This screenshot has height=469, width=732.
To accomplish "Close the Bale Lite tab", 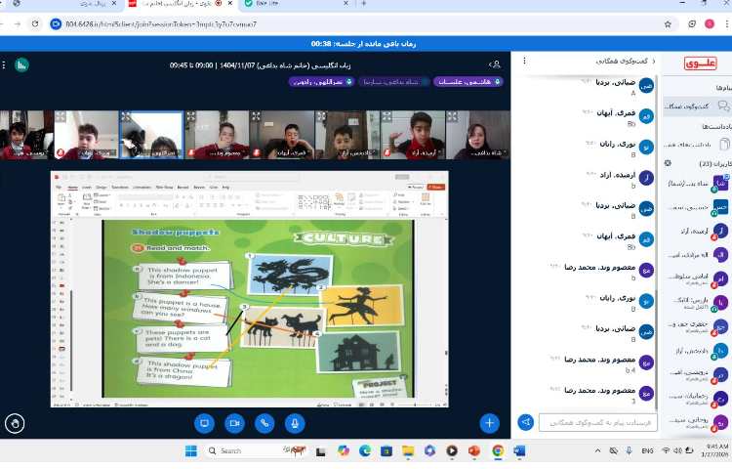I will pos(346,3).
